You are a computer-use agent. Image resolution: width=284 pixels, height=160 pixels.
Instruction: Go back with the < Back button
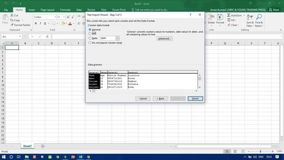160,99
